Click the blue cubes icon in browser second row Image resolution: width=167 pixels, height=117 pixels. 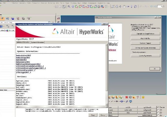(1, 26)
